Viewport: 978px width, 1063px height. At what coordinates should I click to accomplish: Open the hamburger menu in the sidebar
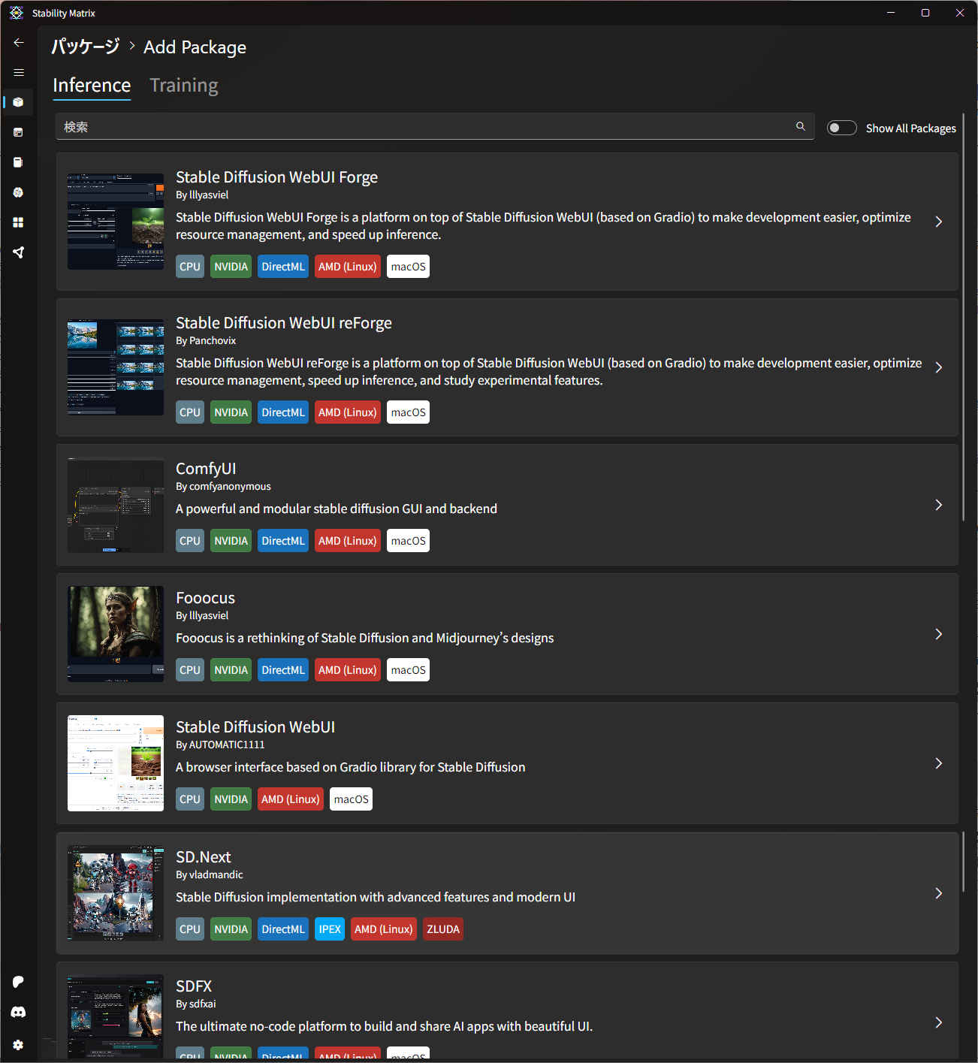19,73
